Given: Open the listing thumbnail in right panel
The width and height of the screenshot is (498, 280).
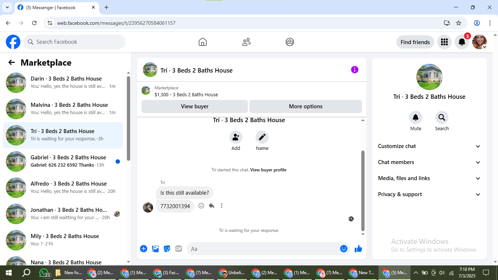Looking at the screenshot, I should pyautogui.click(x=429, y=77).
